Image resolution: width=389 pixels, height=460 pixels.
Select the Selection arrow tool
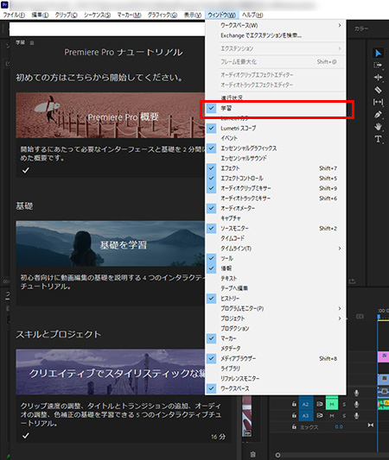pyautogui.click(x=378, y=54)
